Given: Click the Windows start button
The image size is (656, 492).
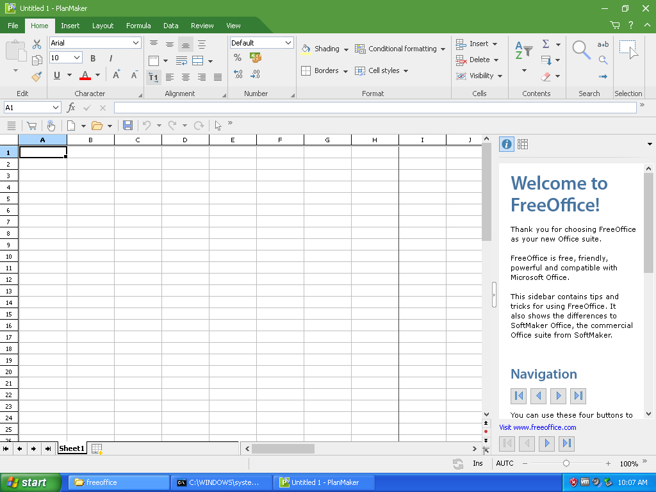Looking at the screenshot, I should tap(30, 482).
